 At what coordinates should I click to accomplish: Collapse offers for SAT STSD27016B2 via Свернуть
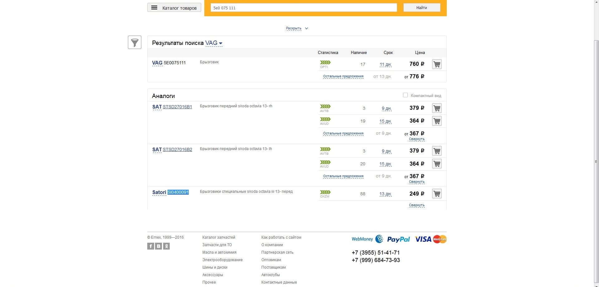417,182
